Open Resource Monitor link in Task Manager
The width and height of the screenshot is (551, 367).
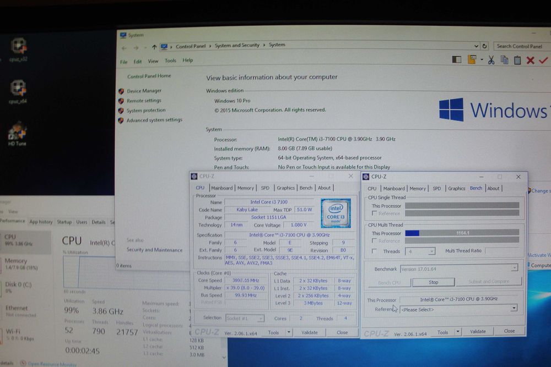coord(52,364)
